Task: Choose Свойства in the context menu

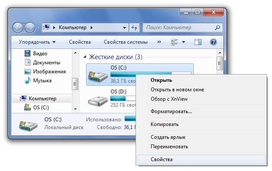Action: 201,159
